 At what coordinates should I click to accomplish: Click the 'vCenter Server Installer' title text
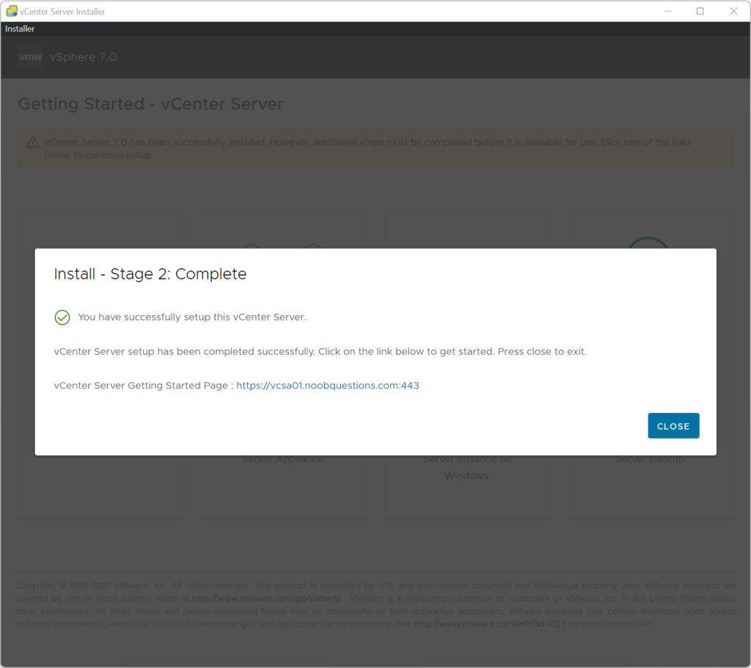[62, 12]
